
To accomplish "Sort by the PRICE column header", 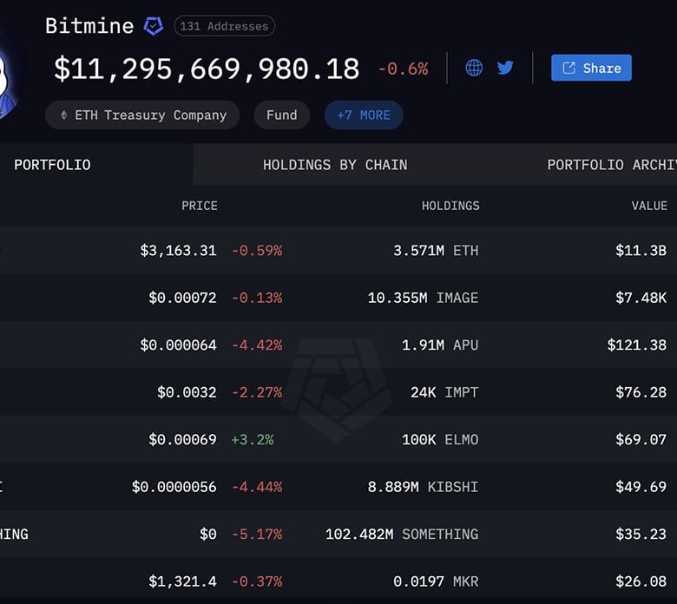I will coord(199,206).
